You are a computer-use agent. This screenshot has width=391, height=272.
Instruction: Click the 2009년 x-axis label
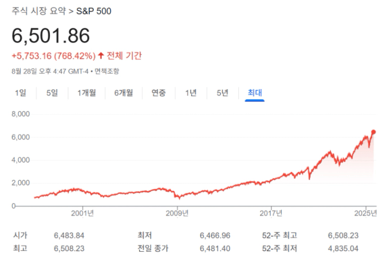click(x=177, y=213)
